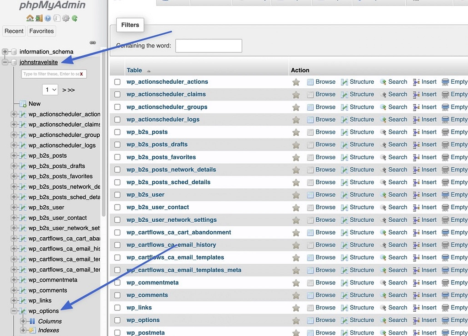The image size is (468, 336).
Task: Click the Browse icon for wp_actionscheduler_claims
Action: point(311,95)
